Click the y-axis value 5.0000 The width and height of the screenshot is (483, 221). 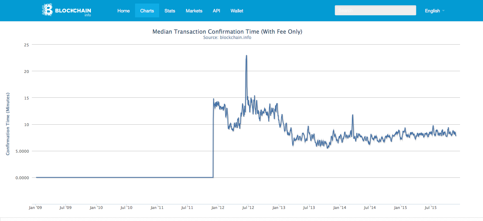pyautogui.click(x=22, y=151)
